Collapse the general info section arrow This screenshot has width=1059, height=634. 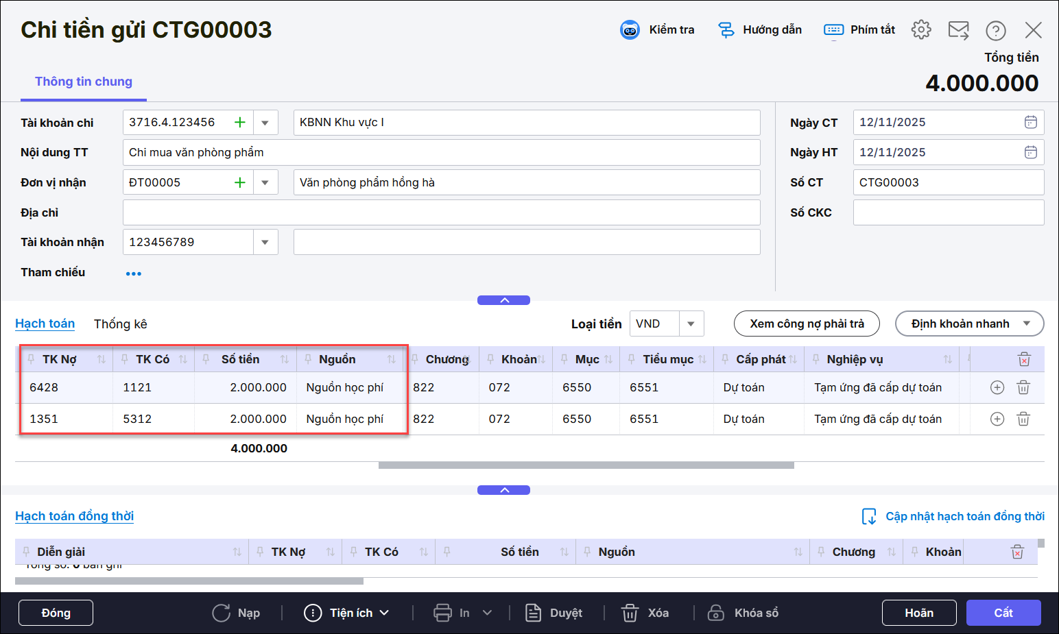(x=504, y=300)
